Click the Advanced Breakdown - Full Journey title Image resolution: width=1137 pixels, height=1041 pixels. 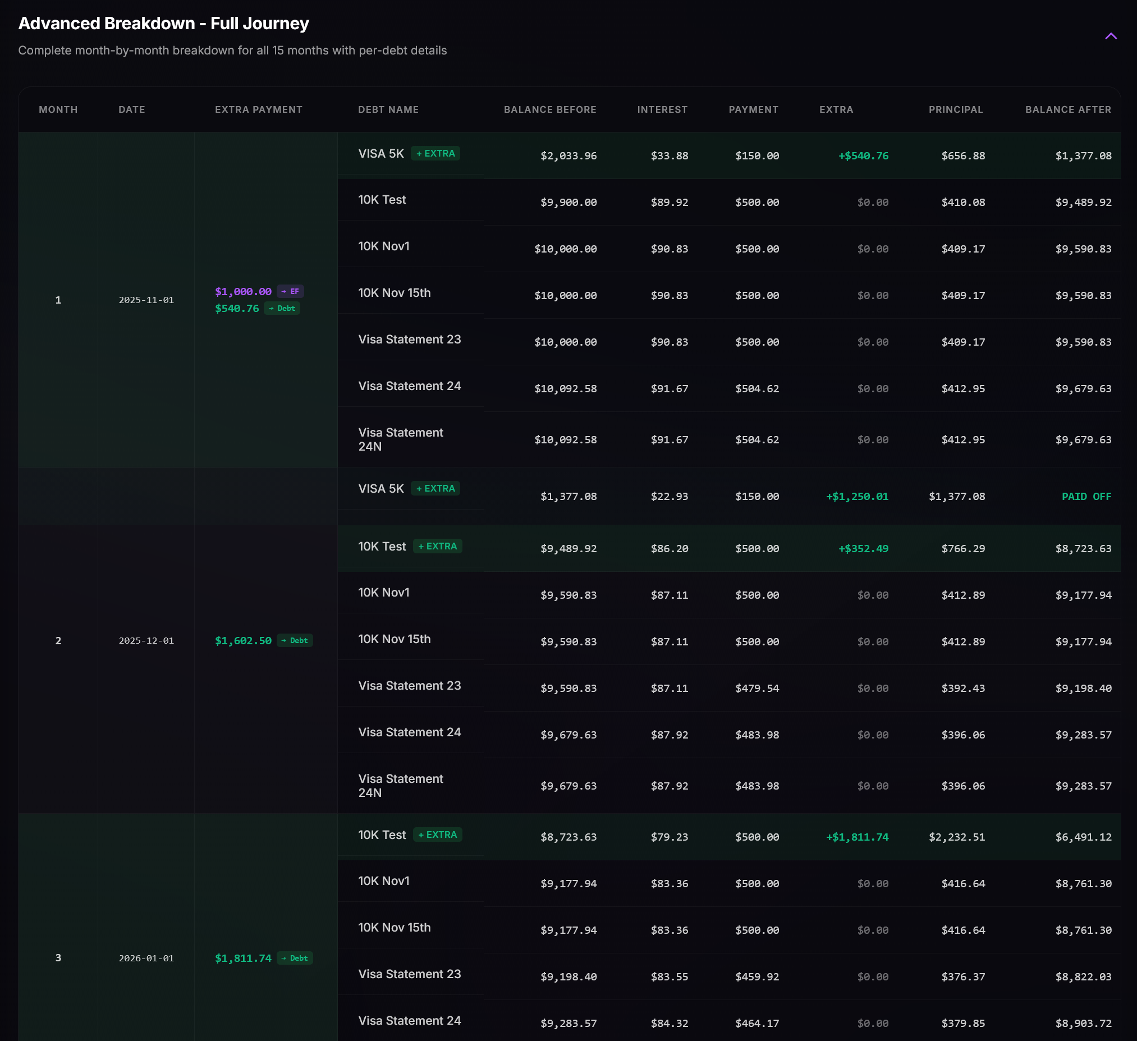click(x=163, y=23)
